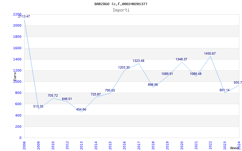This screenshot has height=151, width=242.
Task: Select the 2012 x-axis year label
Action: tap(67, 146)
